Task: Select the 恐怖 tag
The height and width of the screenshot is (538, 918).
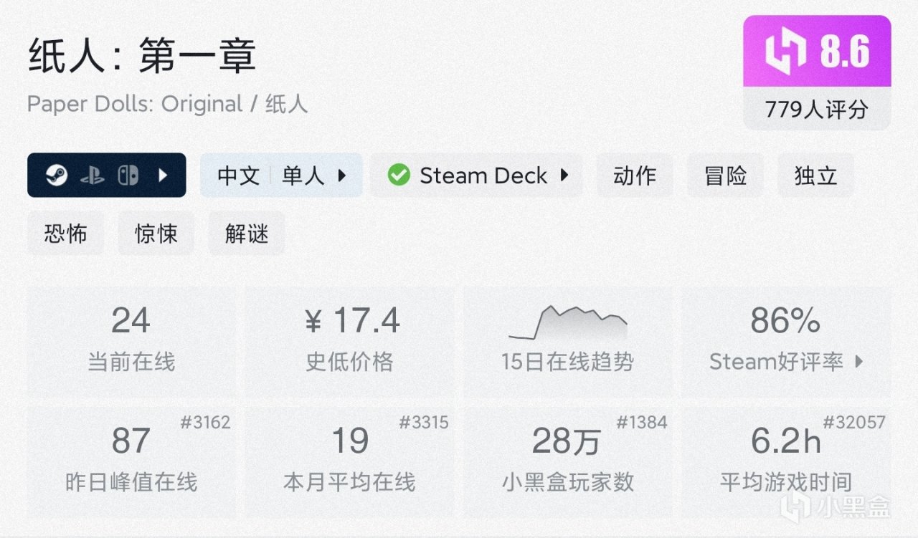Action: 65,234
